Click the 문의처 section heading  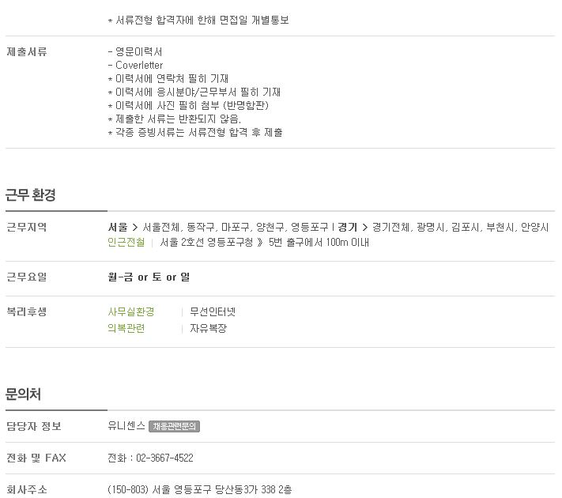coord(23,394)
